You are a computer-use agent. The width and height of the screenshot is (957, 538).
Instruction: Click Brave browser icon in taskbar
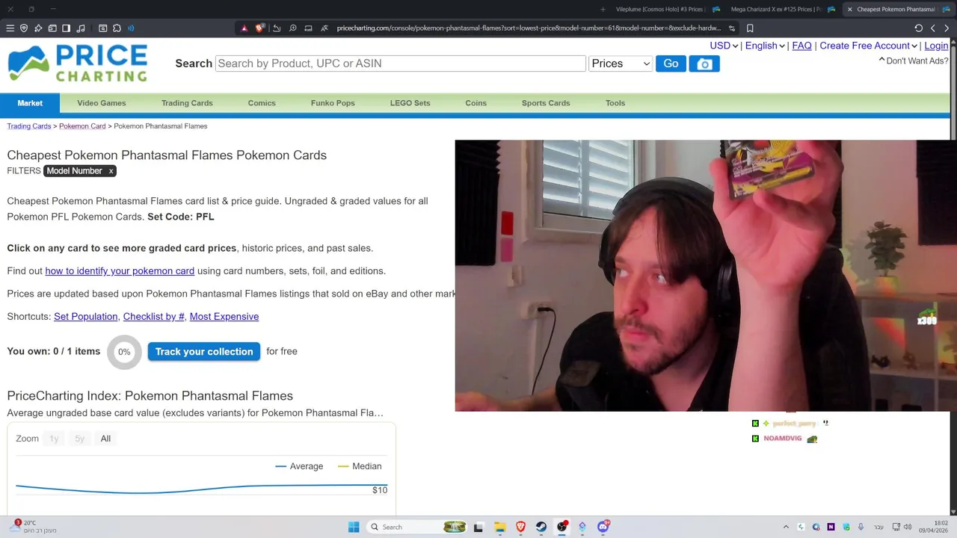(520, 527)
